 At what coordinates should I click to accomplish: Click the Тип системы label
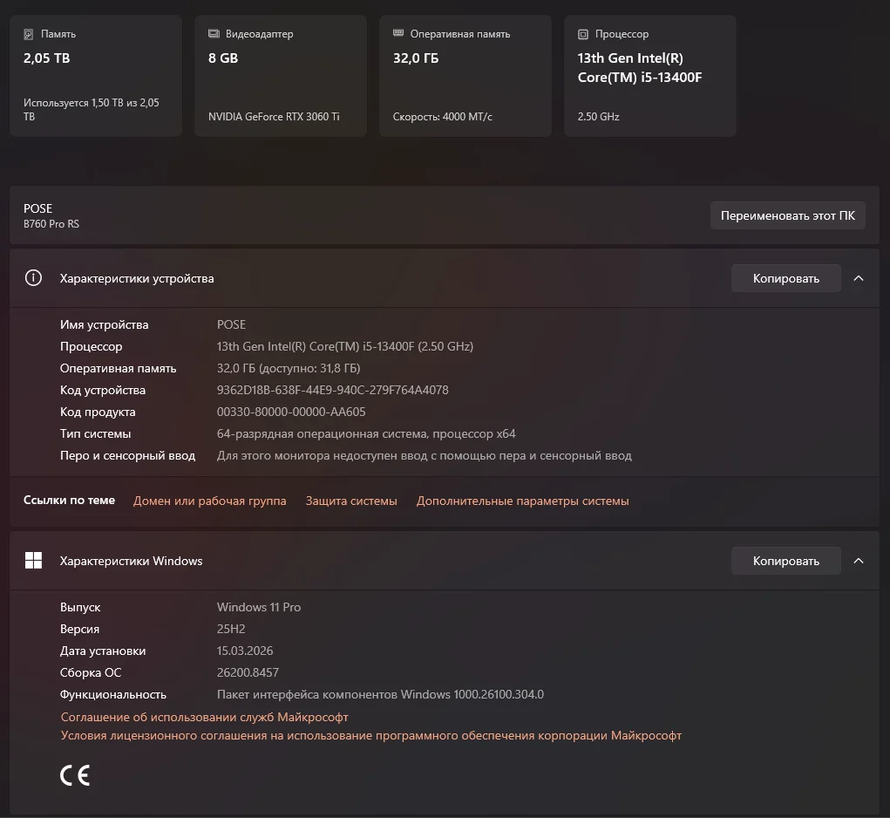coord(95,433)
